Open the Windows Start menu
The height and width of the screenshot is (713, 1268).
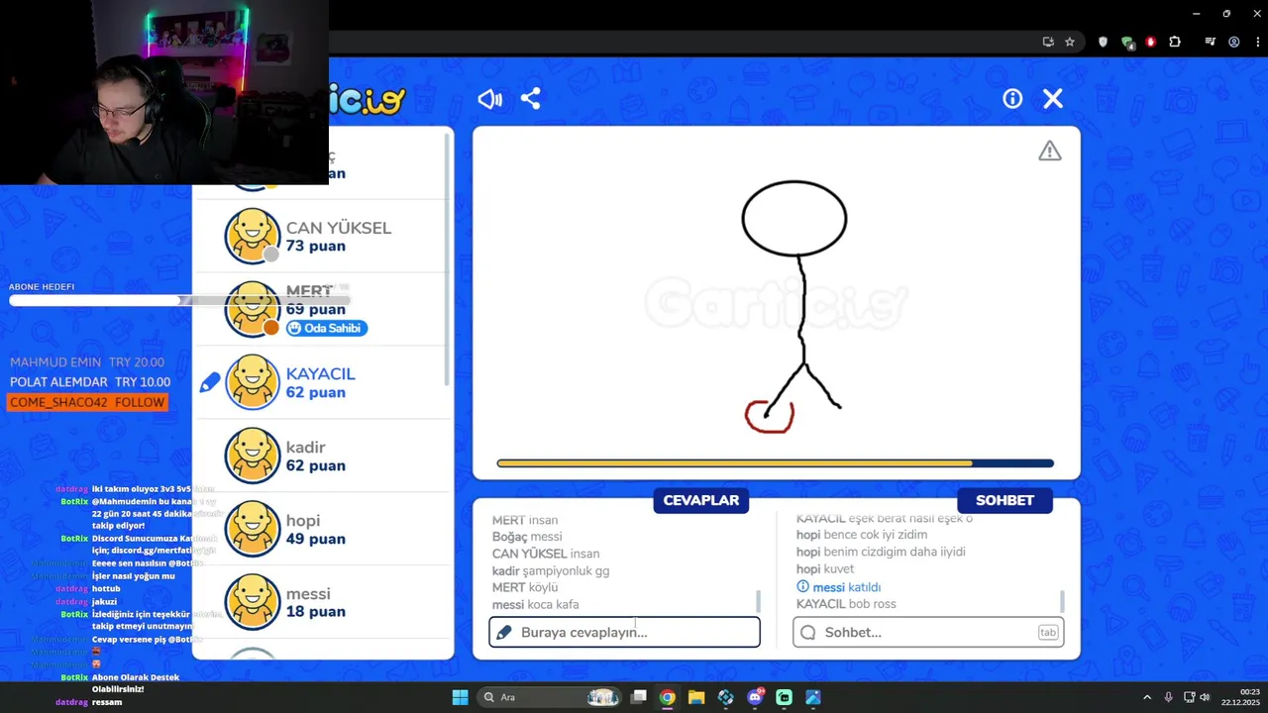pos(460,697)
